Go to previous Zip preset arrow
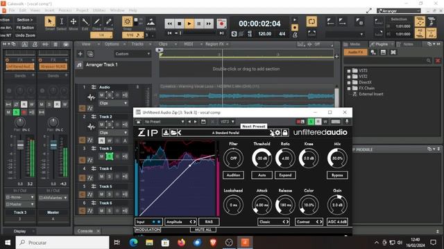 click(179, 132)
